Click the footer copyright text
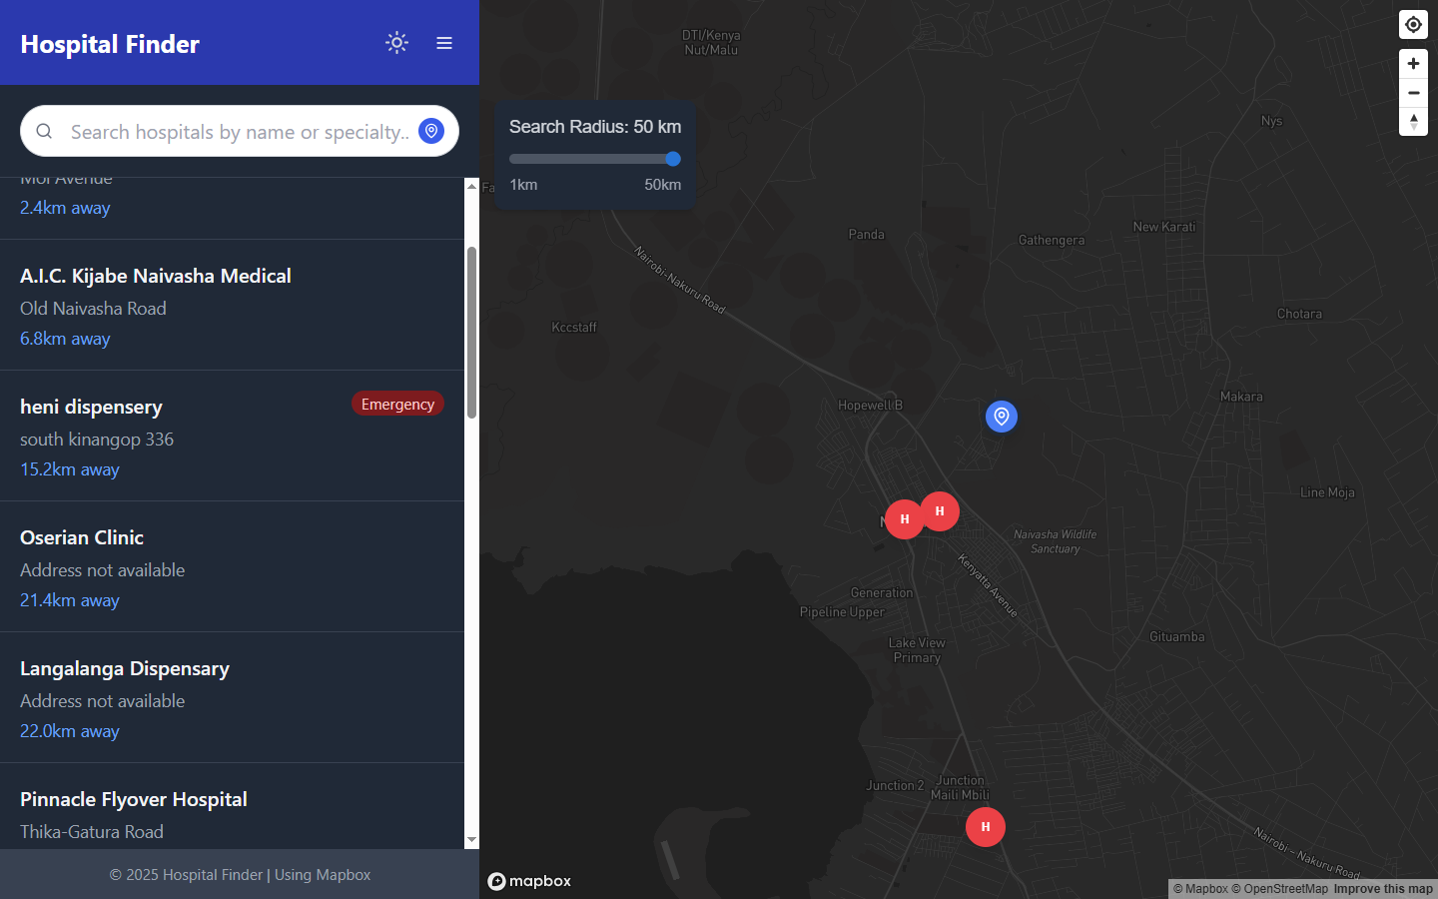 [x=240, y=875]
